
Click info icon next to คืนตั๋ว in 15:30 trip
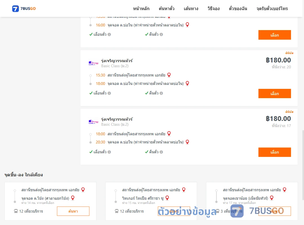click(161, 93)
